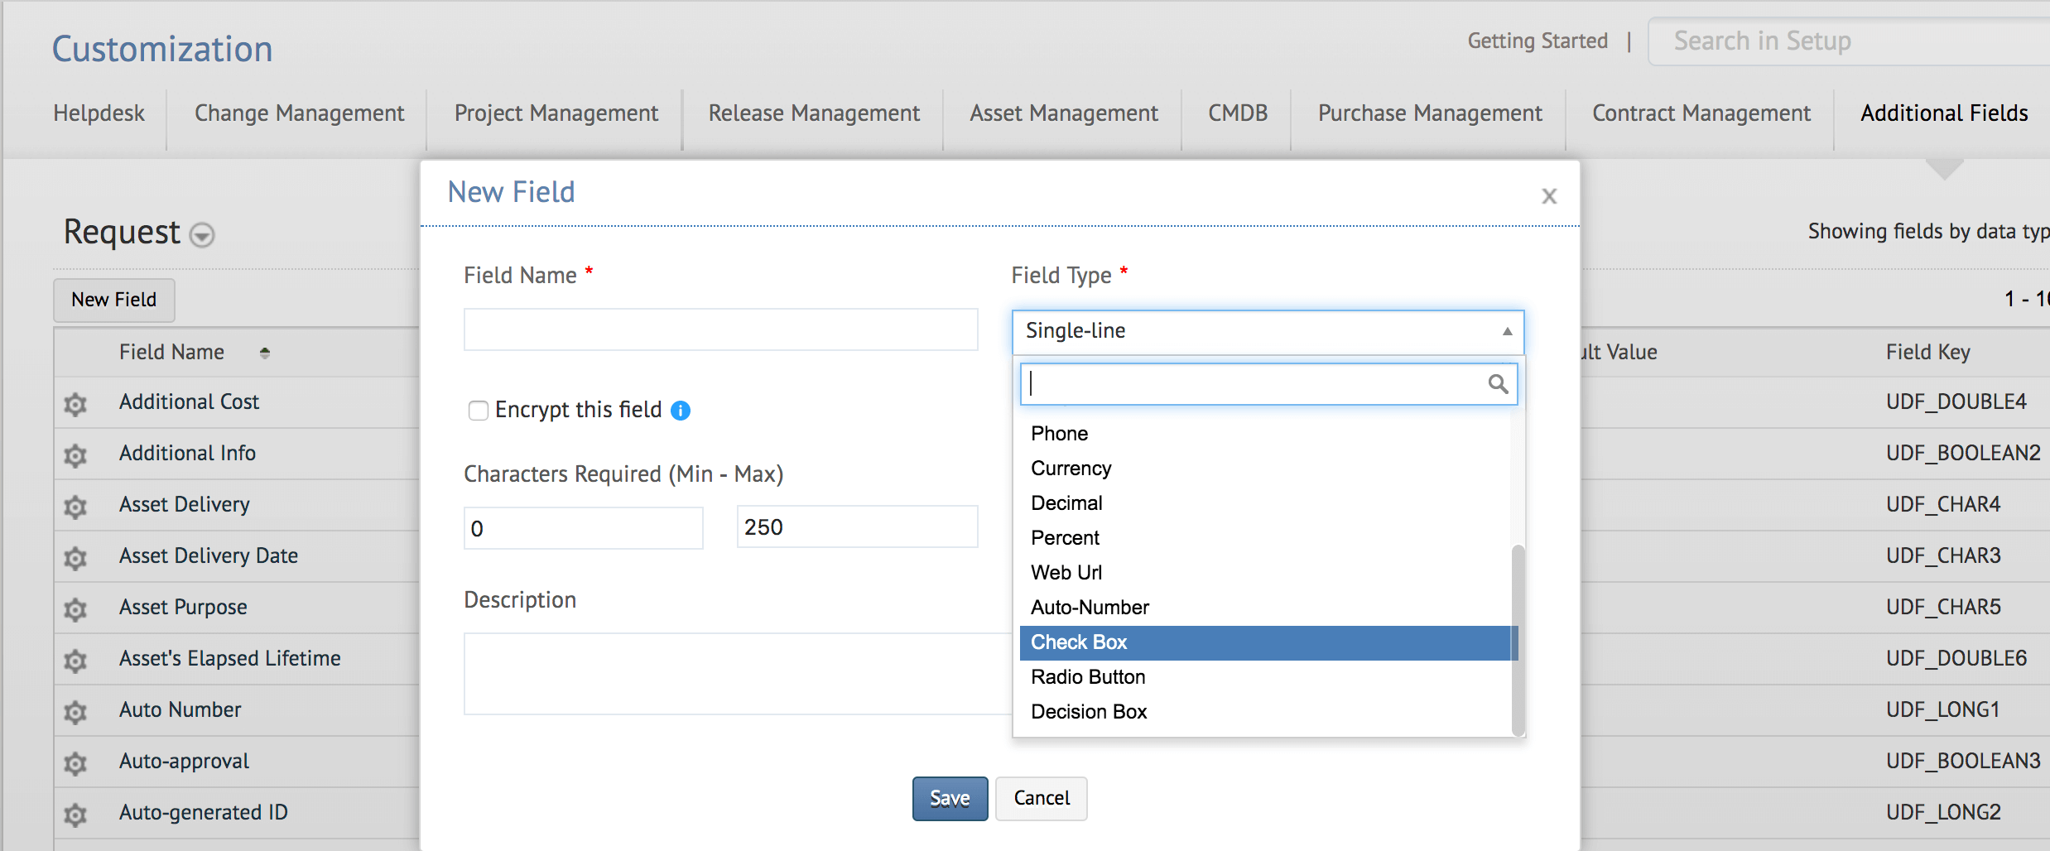Choose Radio Button in the field type list
Viewport: 2050px width, 851px height.
pos(1088,677)
